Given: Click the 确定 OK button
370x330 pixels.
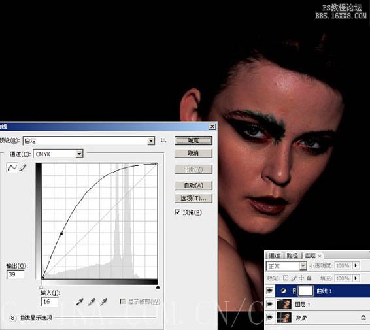Looking at the screenshot, I should click(x=193, y=140).
